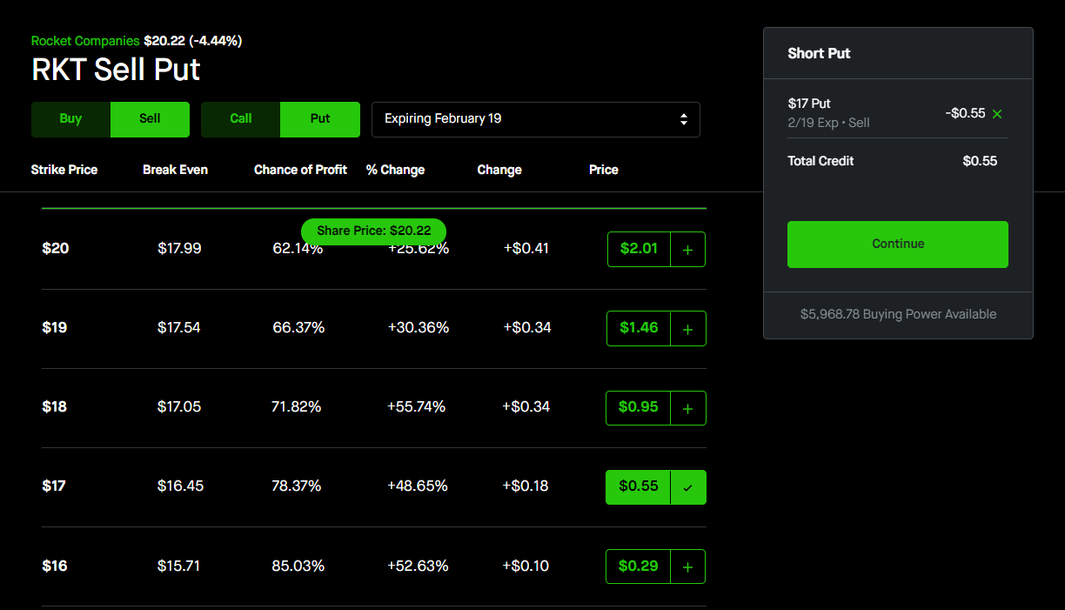The width and height of the screenshot is (1065, 610).
Task: Open the Rocket Companies stock link
Action: click(85, 41)
